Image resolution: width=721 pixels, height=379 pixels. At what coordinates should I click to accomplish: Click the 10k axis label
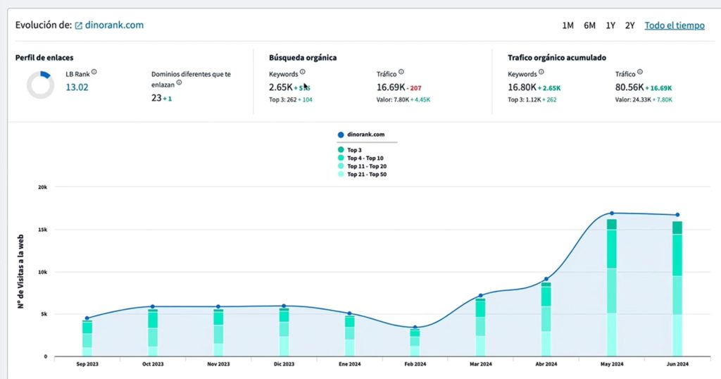pos(42,272)
